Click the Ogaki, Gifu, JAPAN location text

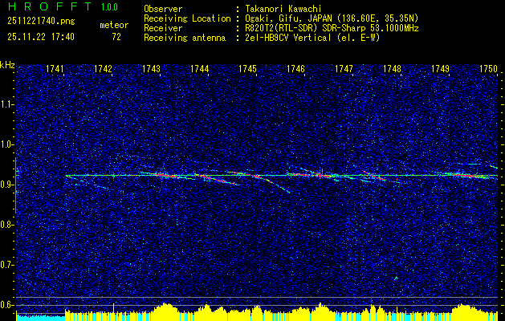coord(332,18)
